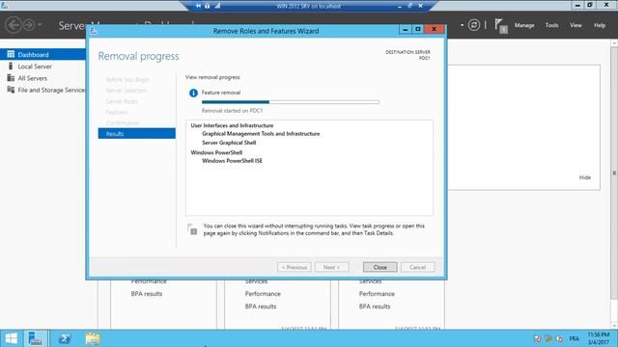
Task: Click the Dashboard grid icon
Action: pos(11,54)
